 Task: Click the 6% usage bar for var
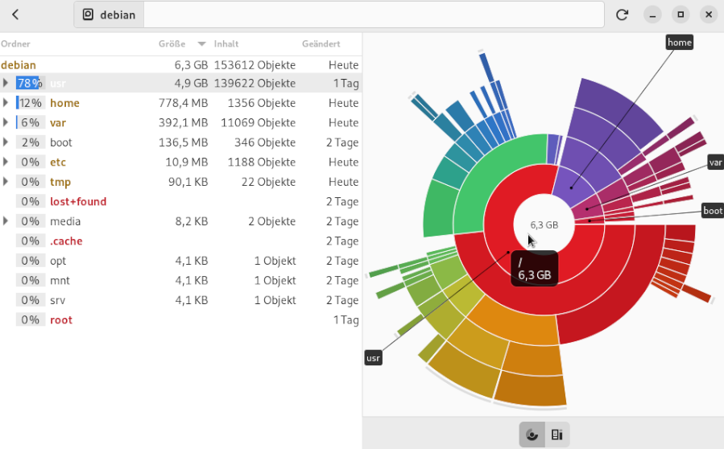pyautogui.click(x=30, y=122)
